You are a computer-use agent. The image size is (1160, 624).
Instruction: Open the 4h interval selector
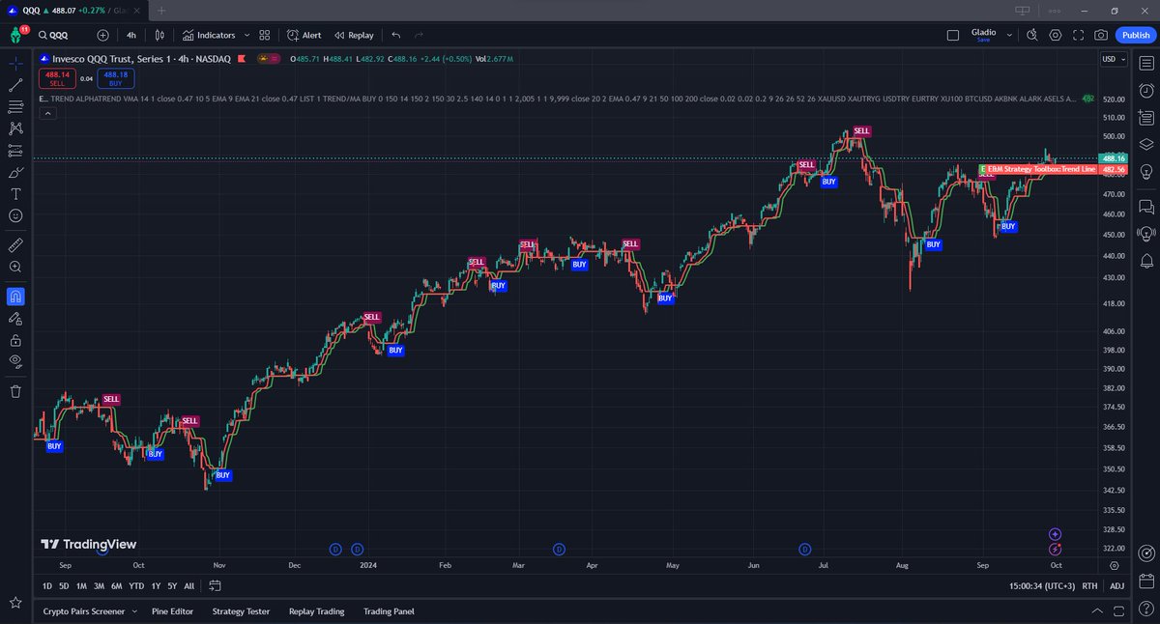tap(131, 35)
